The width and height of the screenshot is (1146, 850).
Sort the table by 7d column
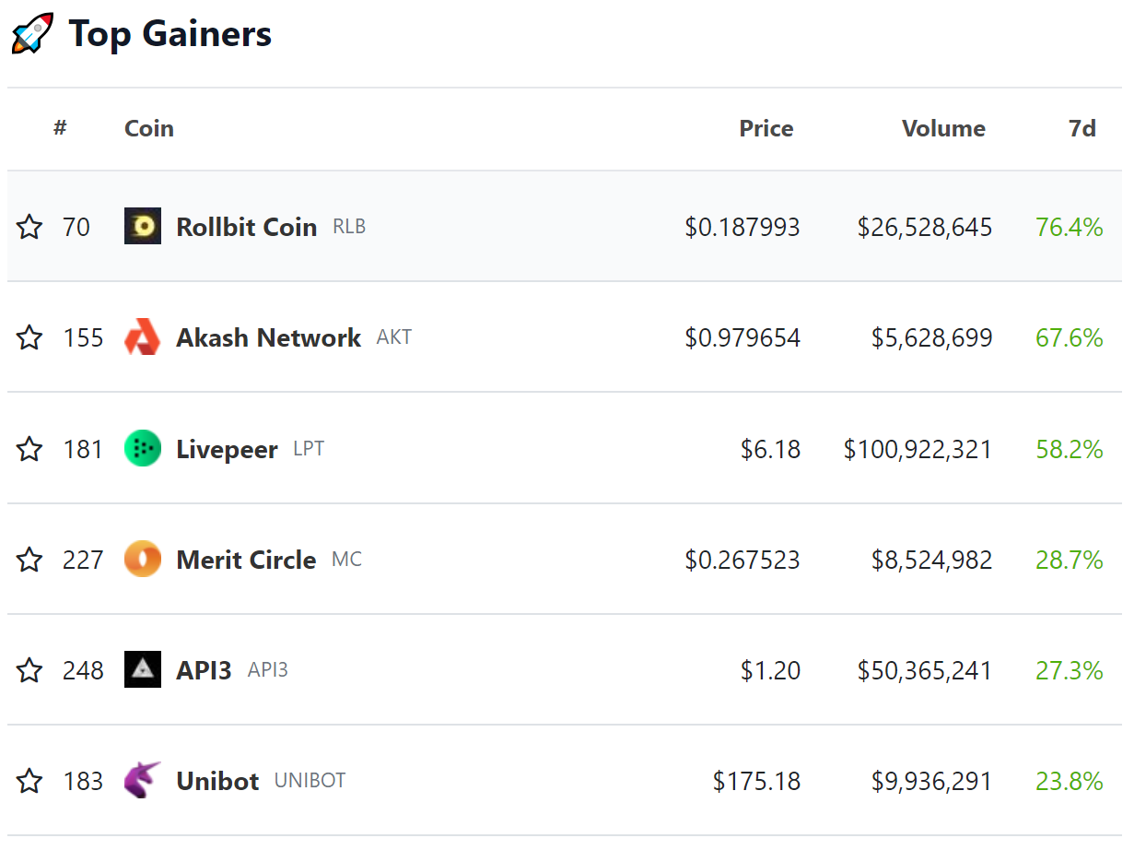pyautogui.click(x=1082, y=128)
